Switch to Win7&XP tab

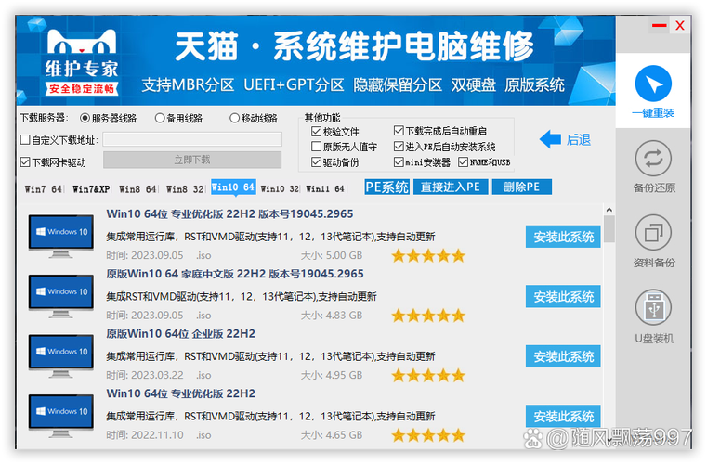click(91, 188)
